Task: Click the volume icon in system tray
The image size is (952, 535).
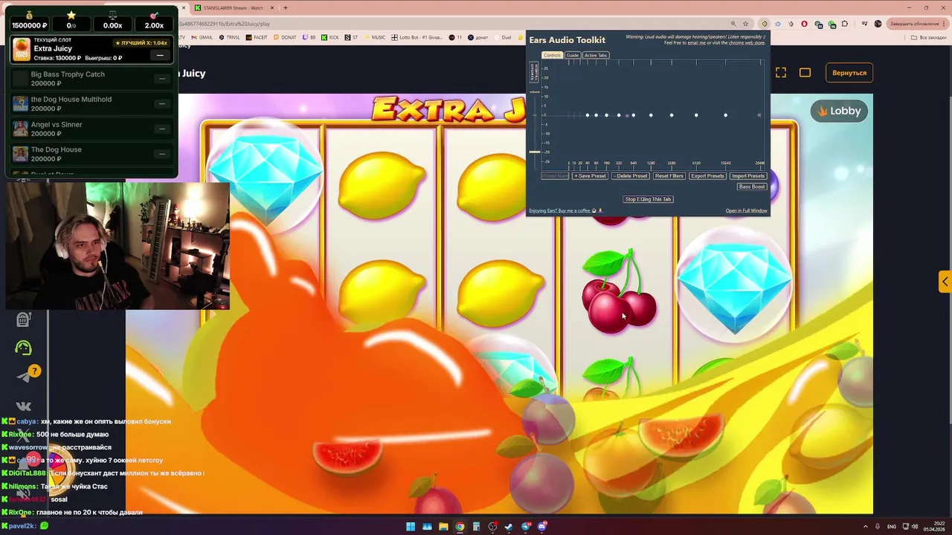Action: tap(913, 527)
